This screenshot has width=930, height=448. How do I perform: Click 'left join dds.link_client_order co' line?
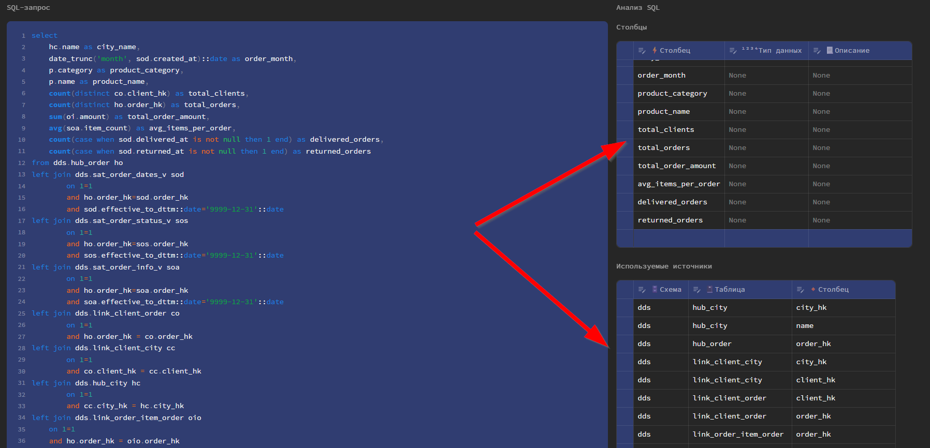[106, 313]
